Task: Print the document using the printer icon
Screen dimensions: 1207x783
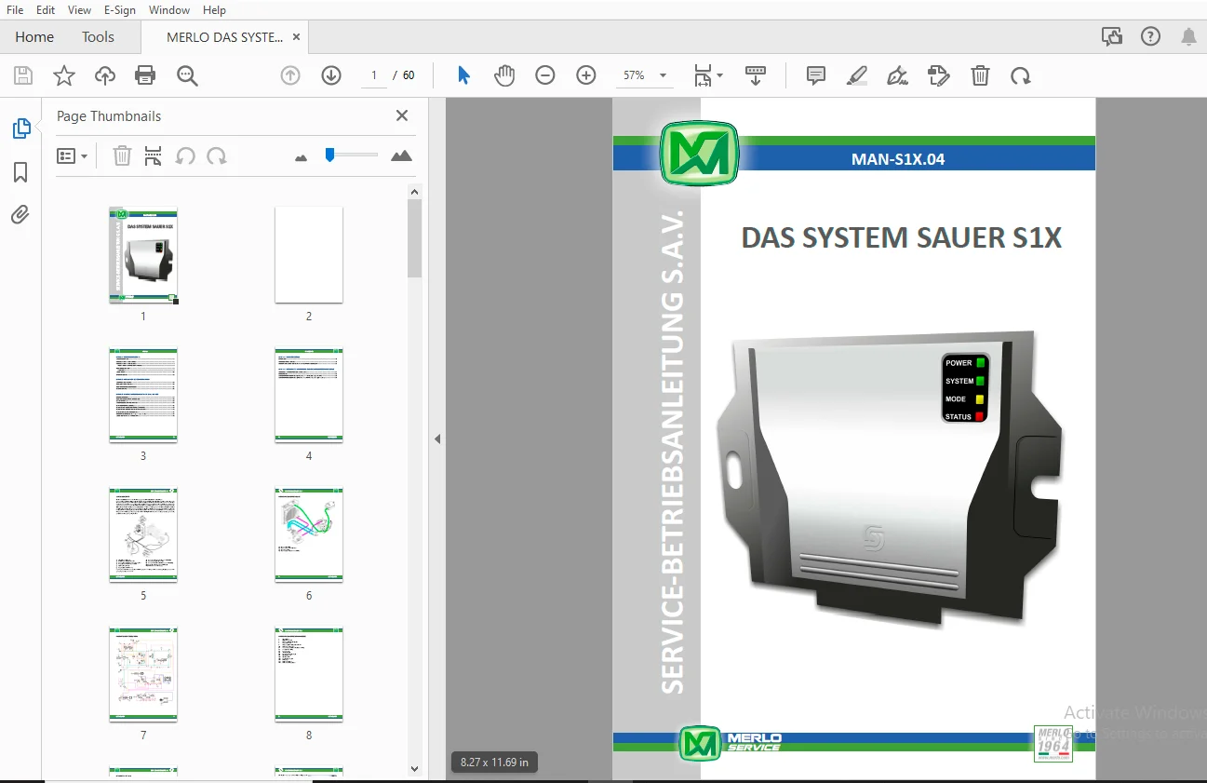Action: [145, 76]
